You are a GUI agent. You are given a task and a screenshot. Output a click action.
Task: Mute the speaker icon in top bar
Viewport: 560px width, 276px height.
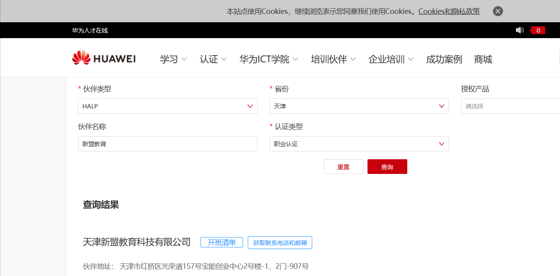[519, 30]
